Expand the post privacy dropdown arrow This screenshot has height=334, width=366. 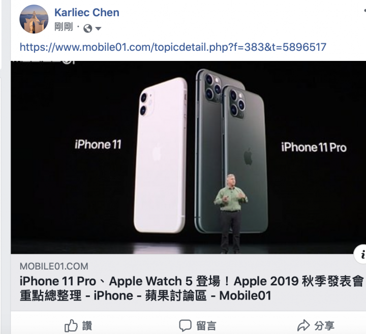(x=98, y=28)
